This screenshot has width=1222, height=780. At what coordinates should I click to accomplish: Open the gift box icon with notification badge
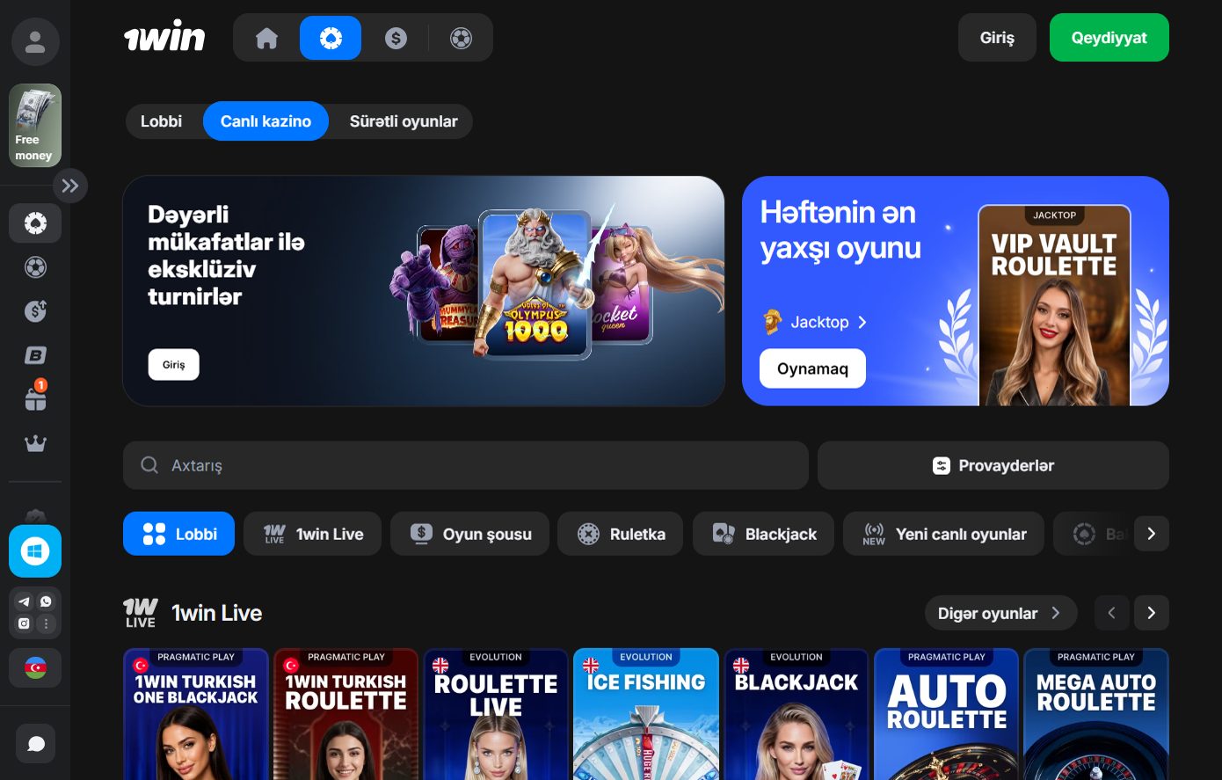point(35,397)
